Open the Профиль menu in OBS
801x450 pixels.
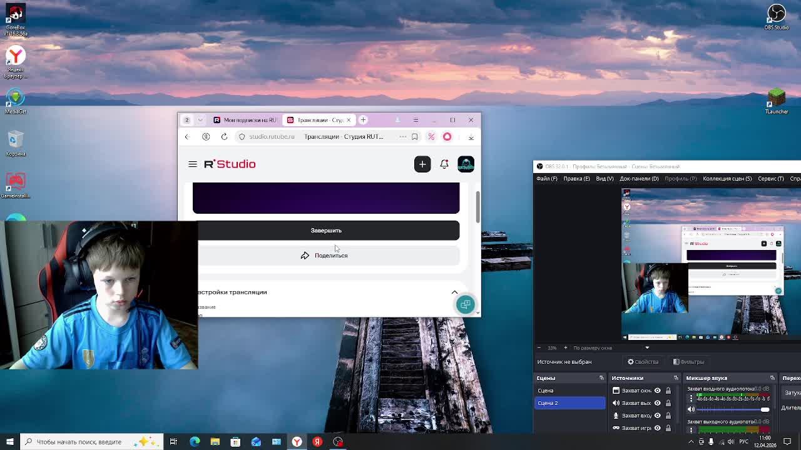[680, 179]
